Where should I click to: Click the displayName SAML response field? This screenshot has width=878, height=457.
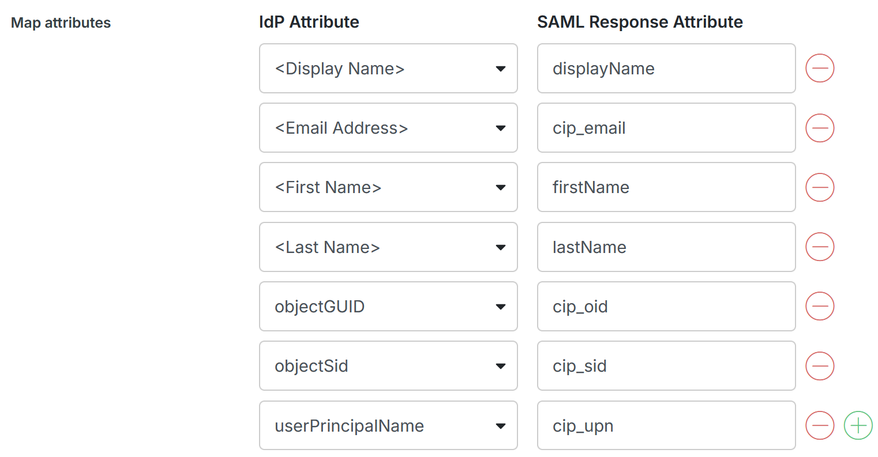666,68
